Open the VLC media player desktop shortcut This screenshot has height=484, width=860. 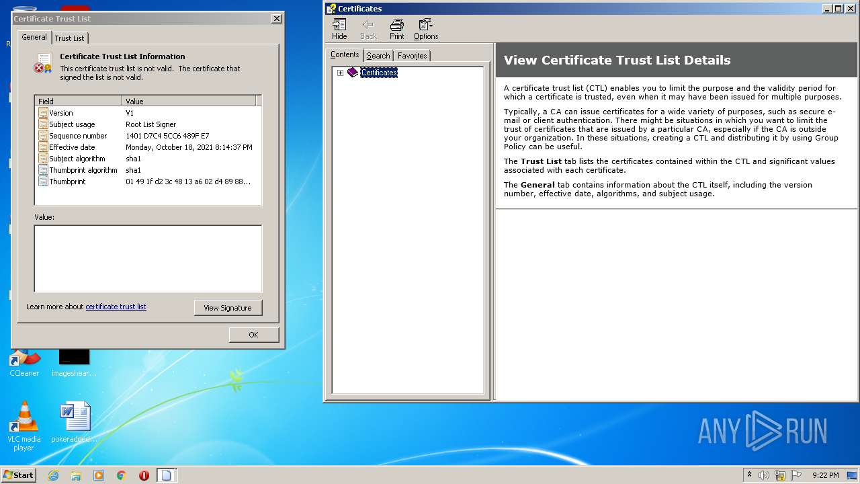point(24,426)
